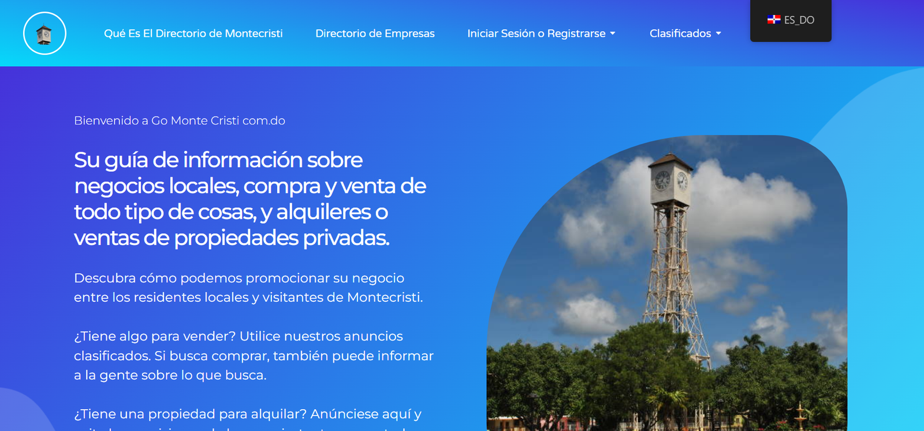Click heading 'Su guía de información sobre'

coord(218,160)
